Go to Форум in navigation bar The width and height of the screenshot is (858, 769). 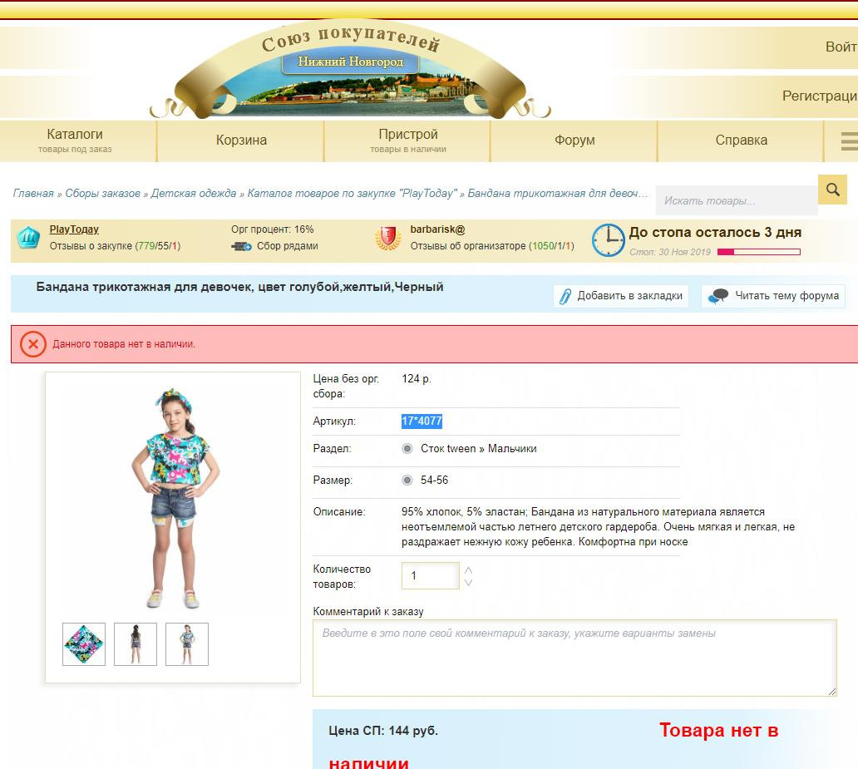coord(574,140)
